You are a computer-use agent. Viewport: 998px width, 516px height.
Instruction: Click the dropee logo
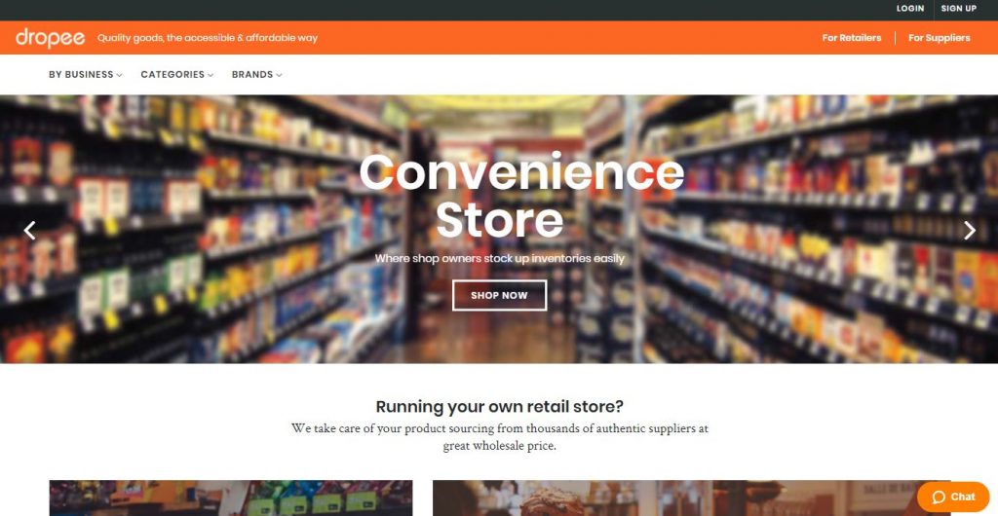click(x=51, y=38)
